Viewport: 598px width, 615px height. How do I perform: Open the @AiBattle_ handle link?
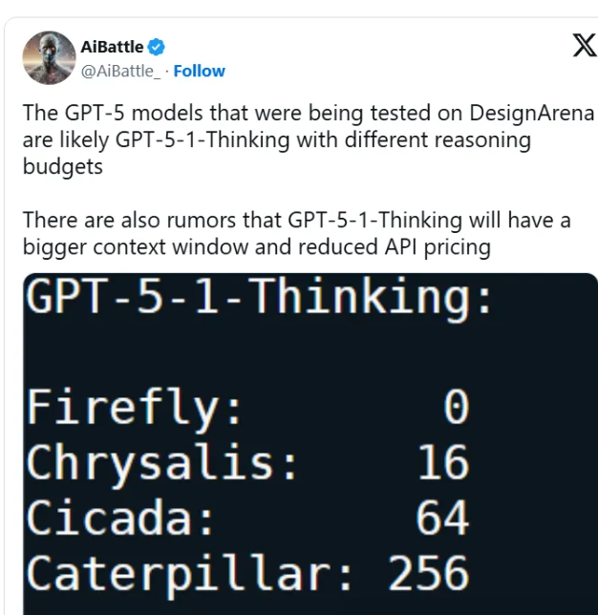point(121,71)
